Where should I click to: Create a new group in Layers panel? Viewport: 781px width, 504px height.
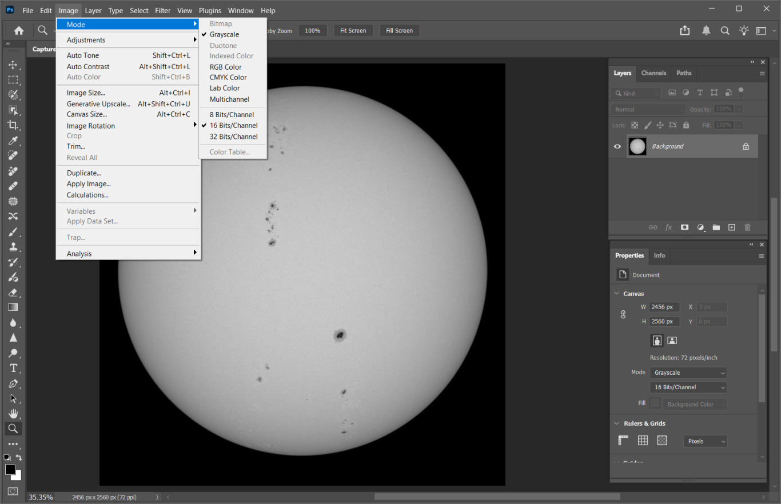pos(716,227)
